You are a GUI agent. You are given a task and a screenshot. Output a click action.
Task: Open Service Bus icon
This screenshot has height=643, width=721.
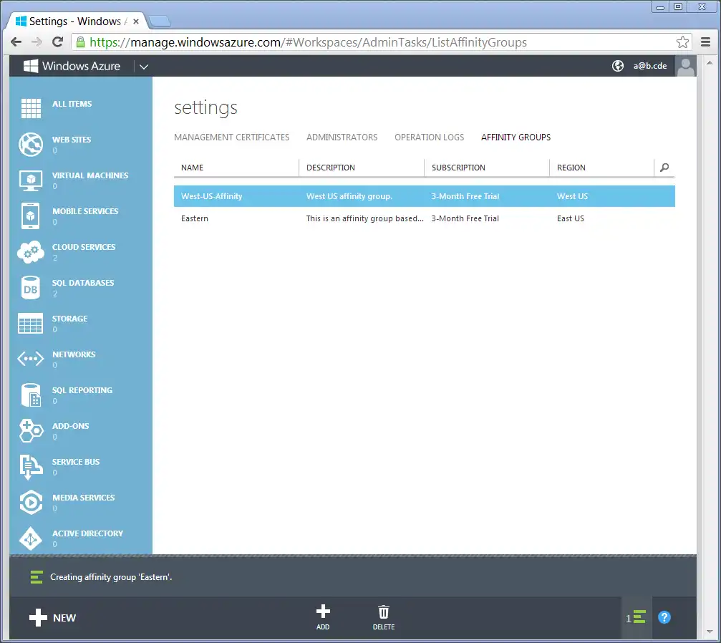(x=31, y=467)
